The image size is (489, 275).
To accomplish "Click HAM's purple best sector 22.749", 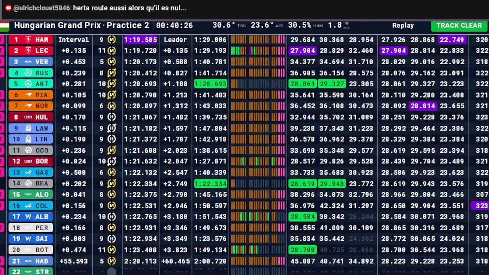I will pos(452,40).
